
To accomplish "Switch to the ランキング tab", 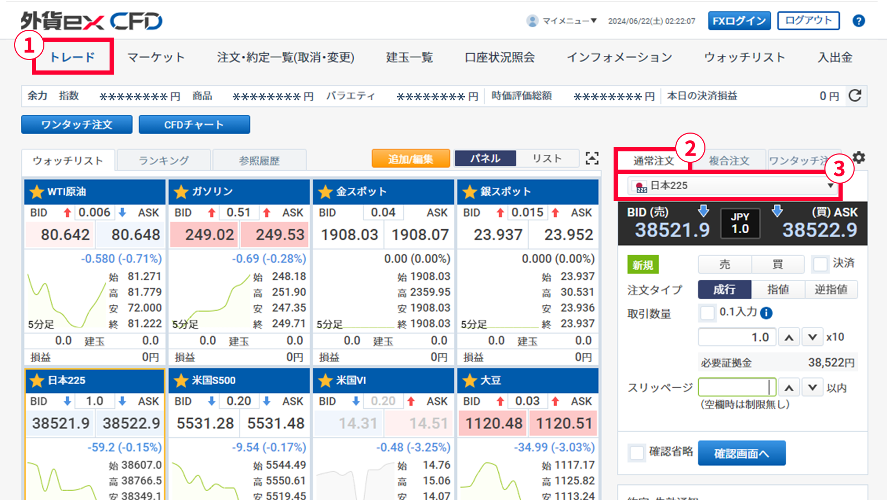I will pos(164,161).
